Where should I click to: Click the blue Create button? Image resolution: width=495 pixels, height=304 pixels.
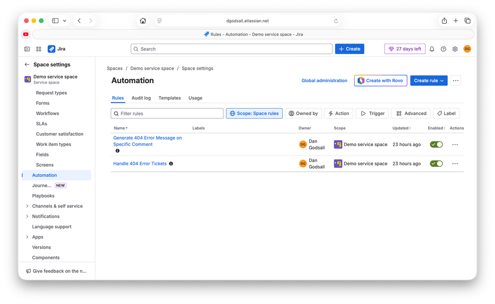349,49
